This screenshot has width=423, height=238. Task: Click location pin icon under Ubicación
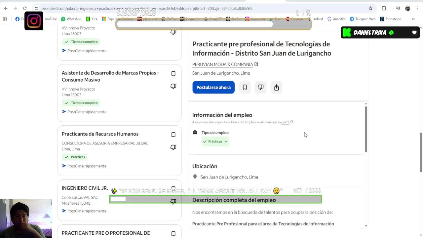pyautogui.click(x=195, y=177)
